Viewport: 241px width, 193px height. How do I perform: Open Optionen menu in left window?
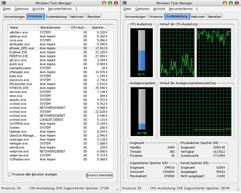tap(22, 9)
